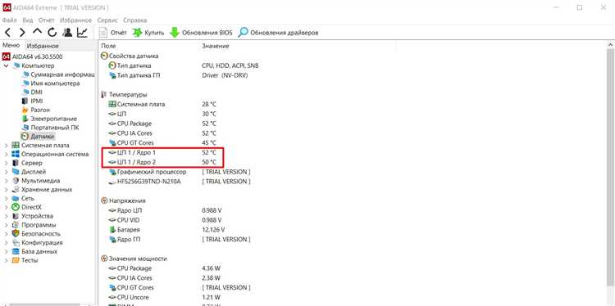Select the Тип датчика ГП row
The width and height of the screenshot is (615, 306).
click(x=178, y=75)
